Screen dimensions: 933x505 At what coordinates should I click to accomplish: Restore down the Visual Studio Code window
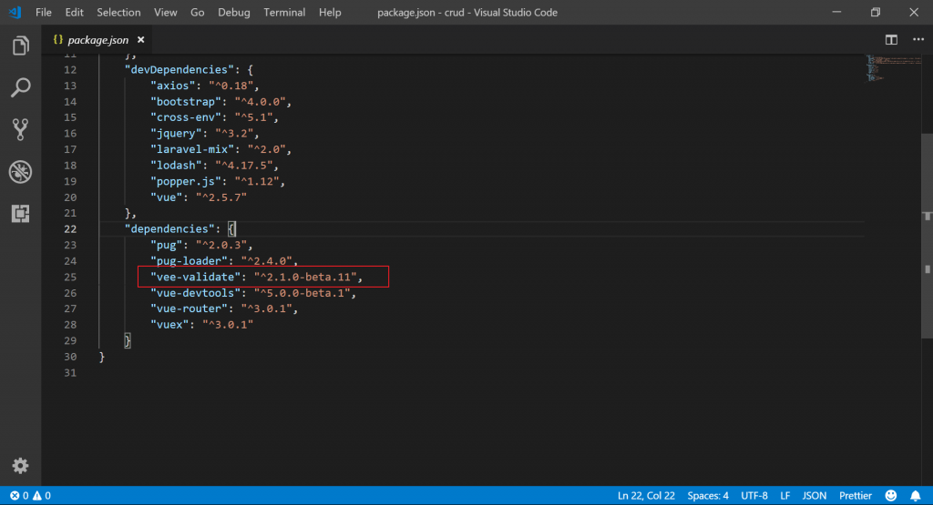[x=876, y=12]
